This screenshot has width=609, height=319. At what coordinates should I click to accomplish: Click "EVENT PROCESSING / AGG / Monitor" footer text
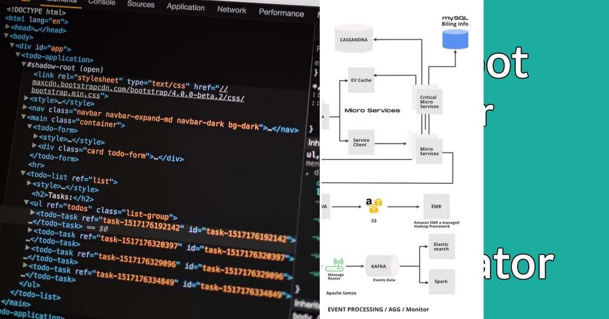378,309
